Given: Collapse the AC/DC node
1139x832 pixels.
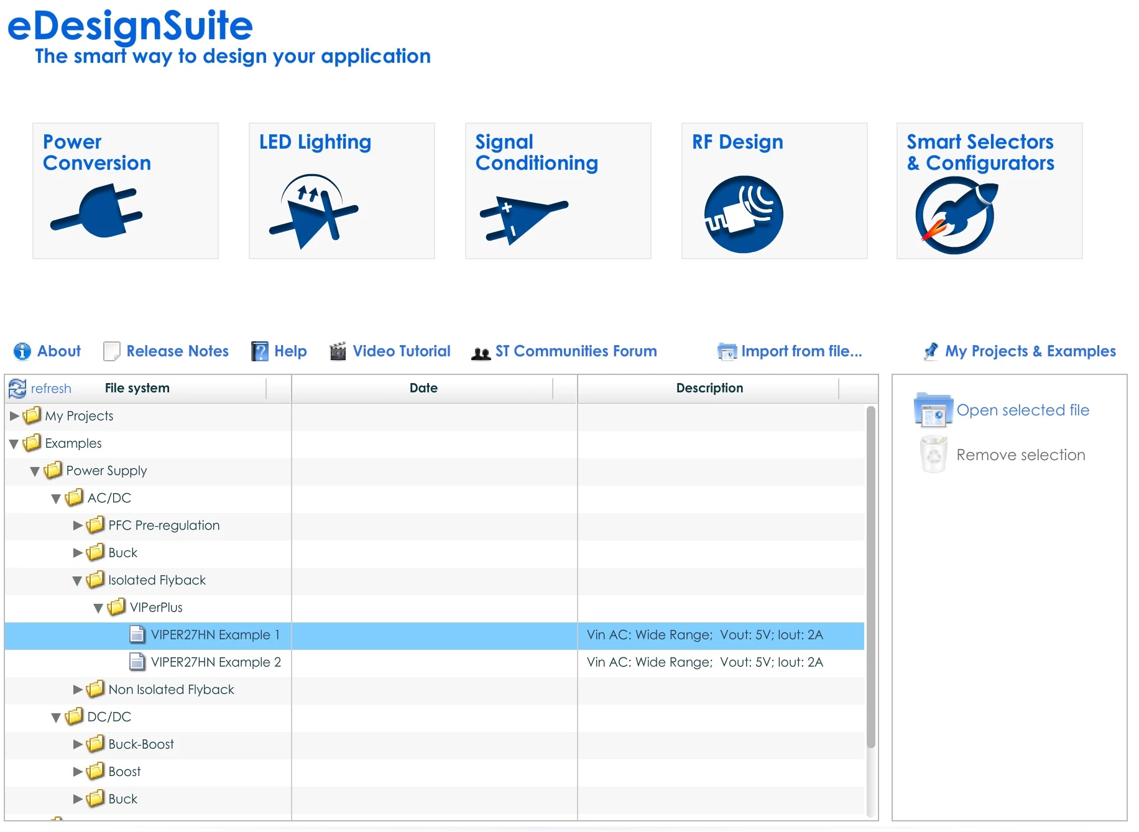Looking at the screenshot, I should (57, 499).
